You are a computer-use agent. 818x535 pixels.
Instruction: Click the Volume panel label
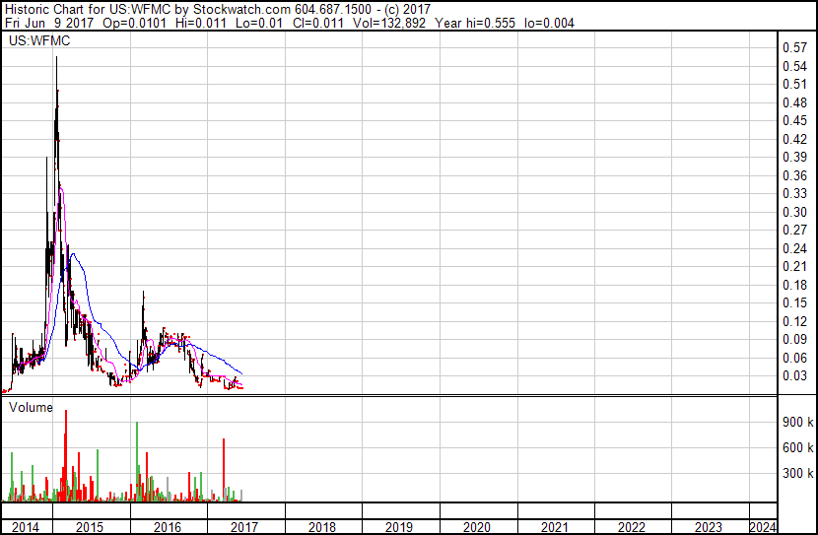[32, 406]
